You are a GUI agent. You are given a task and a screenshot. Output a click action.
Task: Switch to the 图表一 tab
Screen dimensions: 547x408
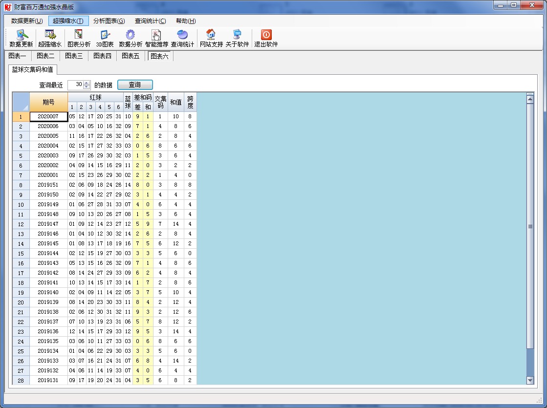click(x=17, y=56)
